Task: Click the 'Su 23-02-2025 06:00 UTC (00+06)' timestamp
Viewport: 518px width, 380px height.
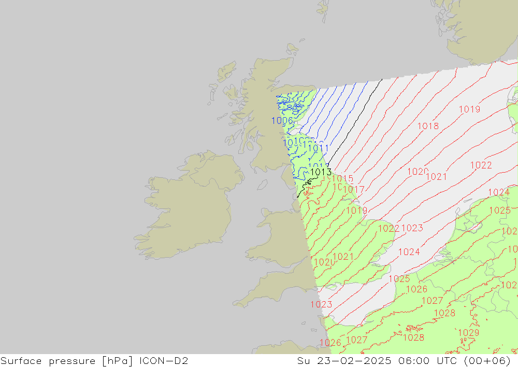Action: (404, 361)
